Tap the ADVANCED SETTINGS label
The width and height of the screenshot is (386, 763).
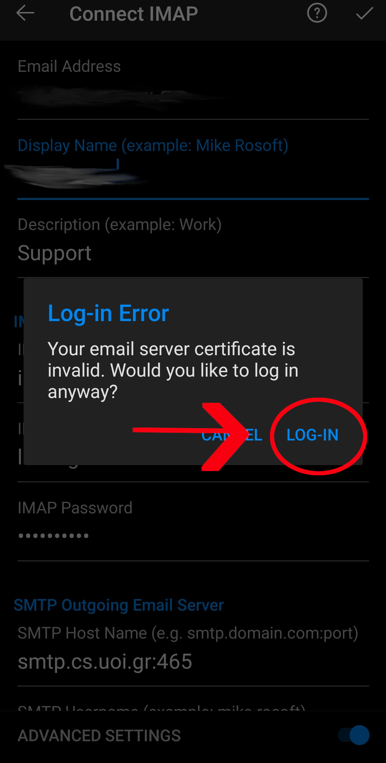point(99,735)
